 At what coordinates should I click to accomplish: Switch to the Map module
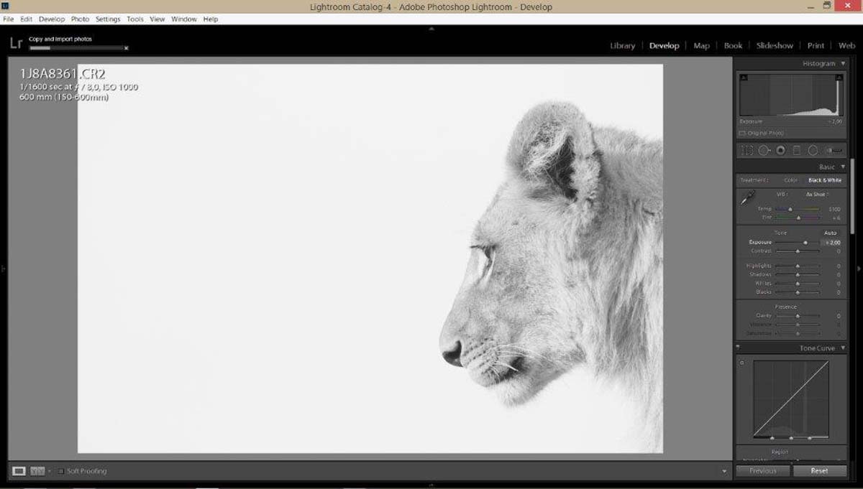[x=701, y=45]
